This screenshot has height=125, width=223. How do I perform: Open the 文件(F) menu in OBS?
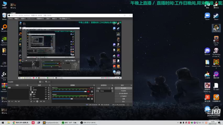click(10, 19)
